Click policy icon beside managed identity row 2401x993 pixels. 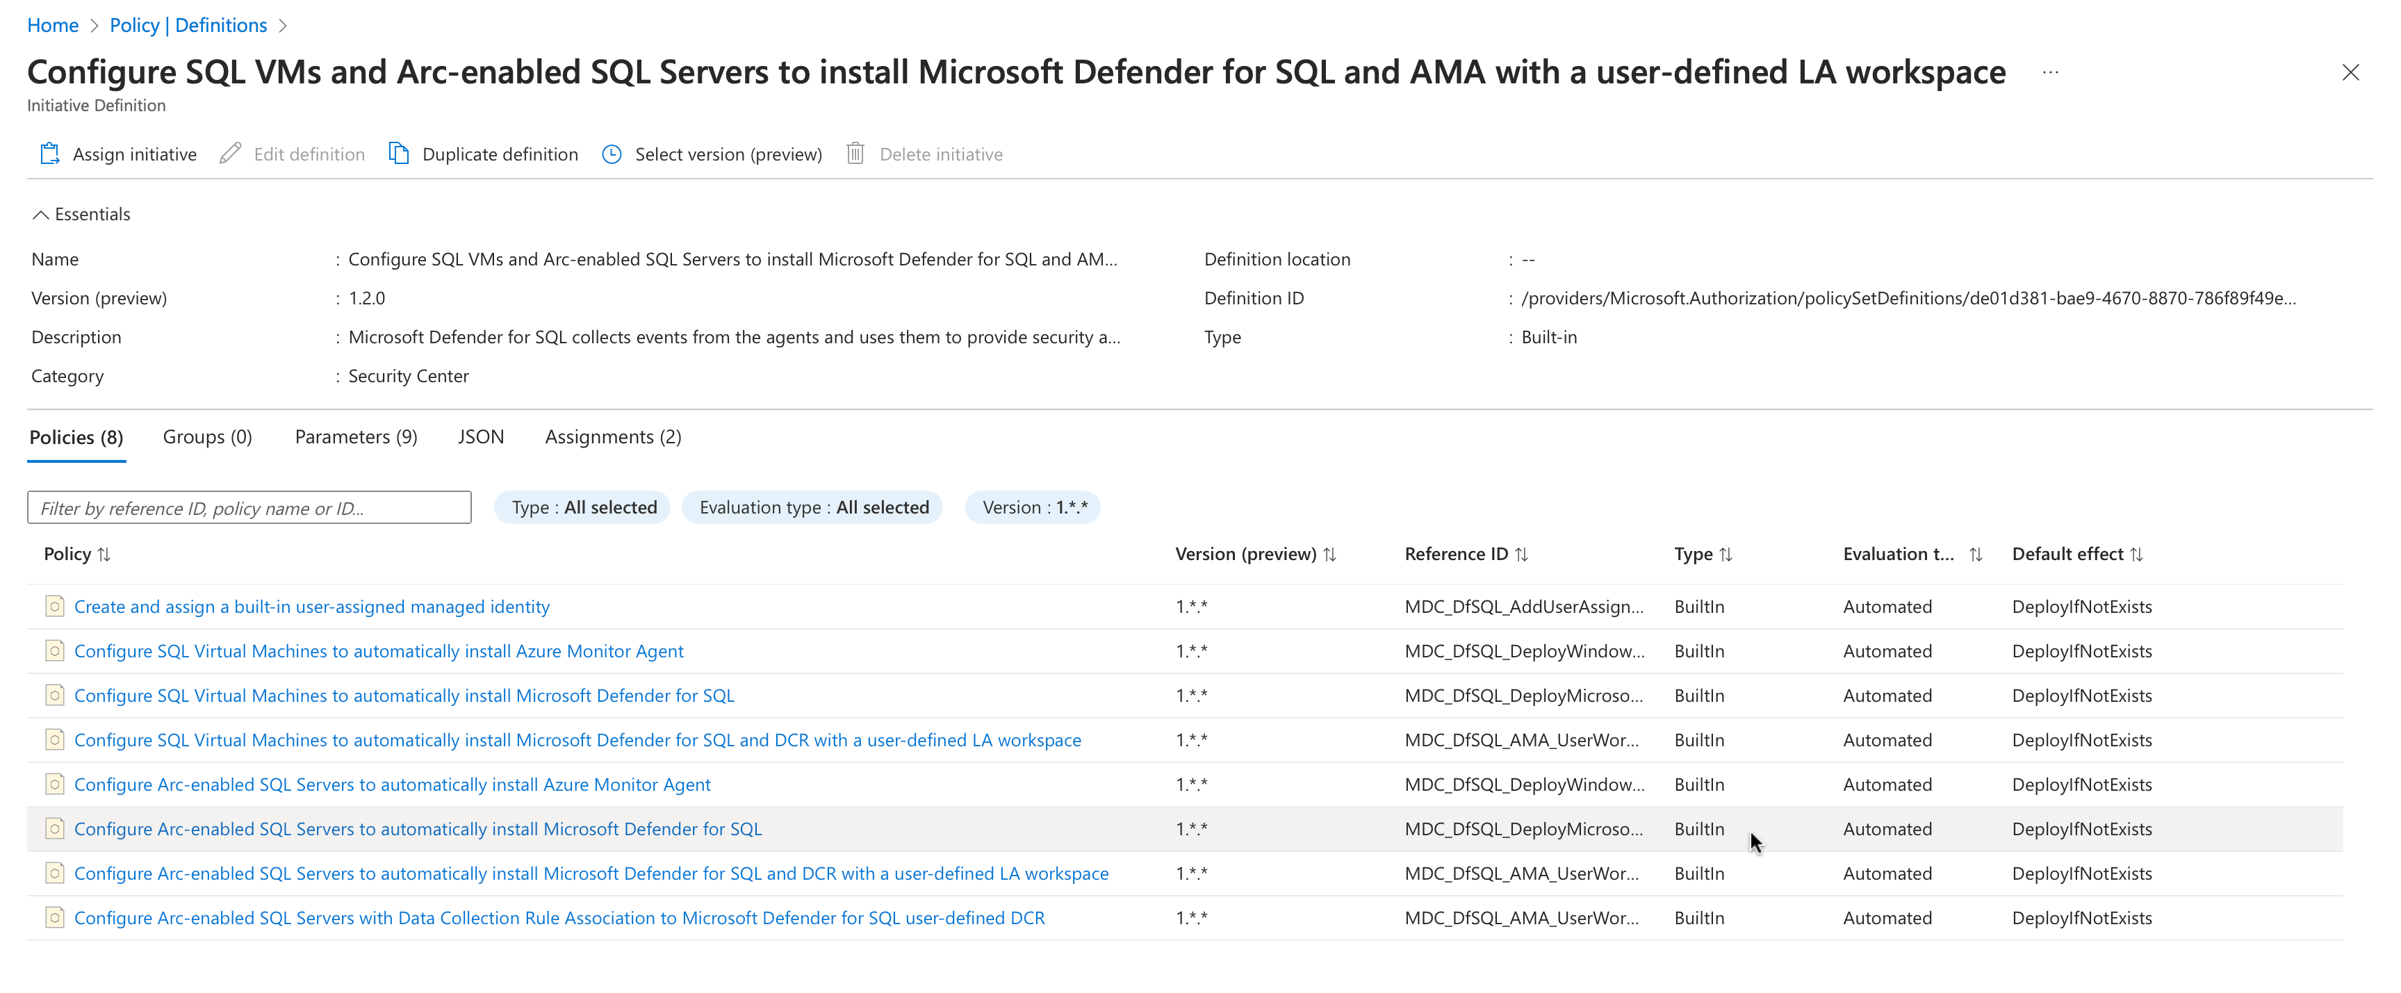(55, 606)
